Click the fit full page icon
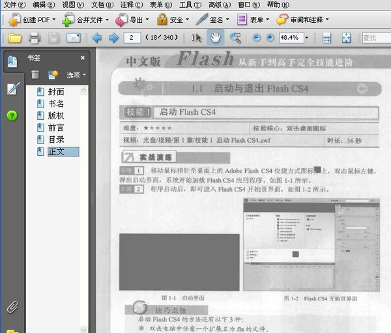 pos(347,38)
